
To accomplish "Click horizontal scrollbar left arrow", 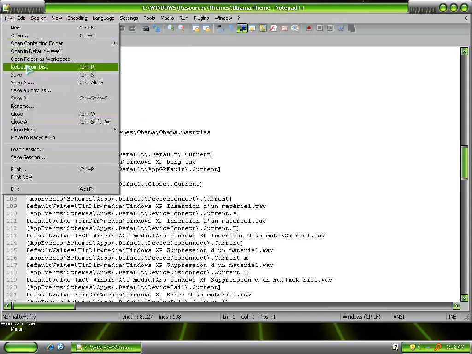I will pos(7,306).
